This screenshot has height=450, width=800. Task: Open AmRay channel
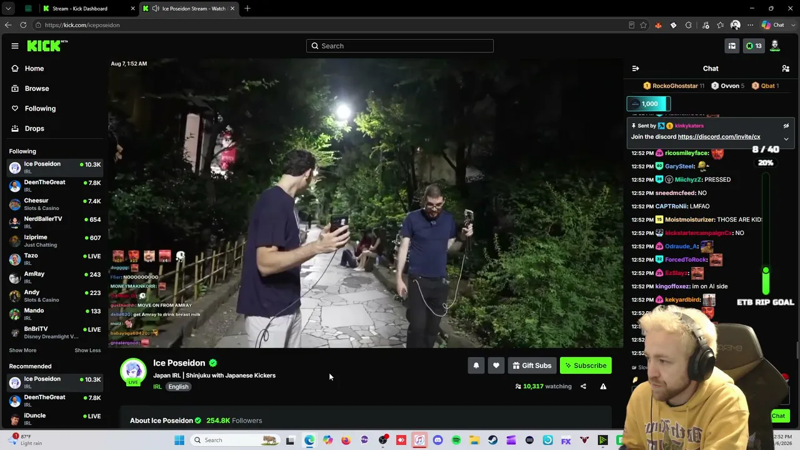55,277
